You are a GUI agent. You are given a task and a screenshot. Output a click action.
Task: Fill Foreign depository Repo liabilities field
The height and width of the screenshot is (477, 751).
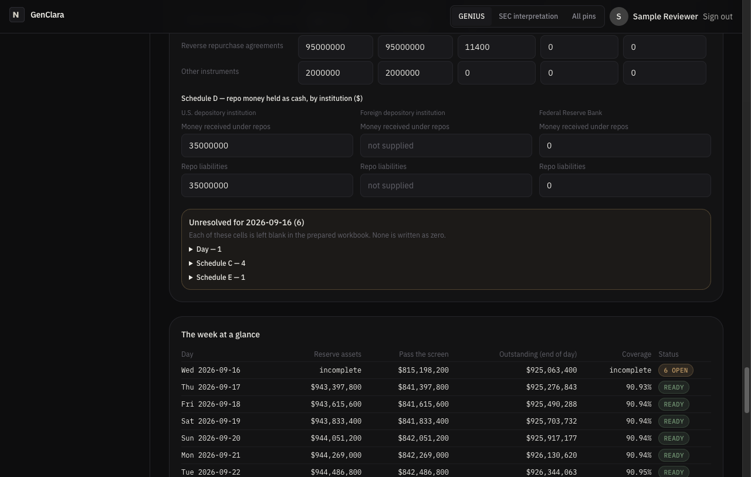pos(446,185)
